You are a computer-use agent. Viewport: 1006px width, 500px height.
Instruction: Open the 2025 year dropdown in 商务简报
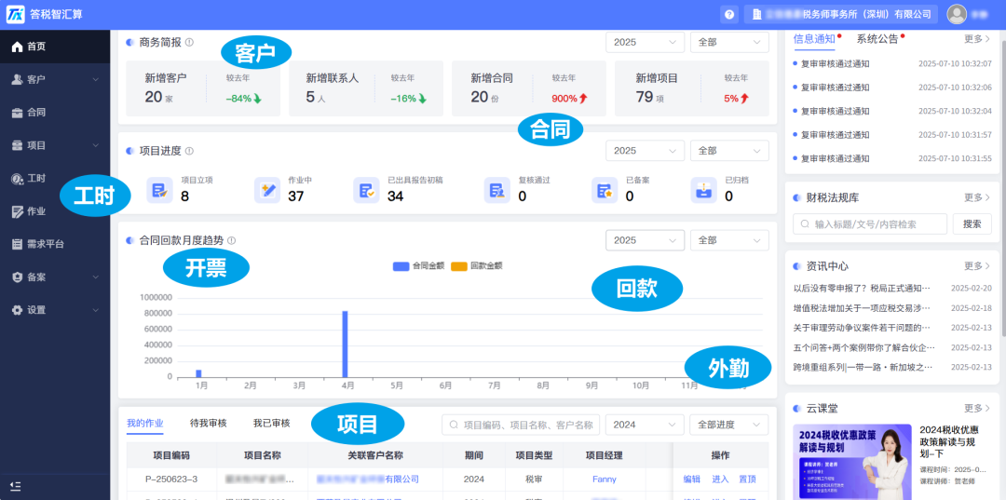click(645, 42)
